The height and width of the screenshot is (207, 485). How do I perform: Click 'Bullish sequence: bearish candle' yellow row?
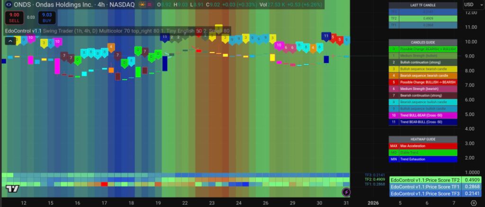click(423, 69)
